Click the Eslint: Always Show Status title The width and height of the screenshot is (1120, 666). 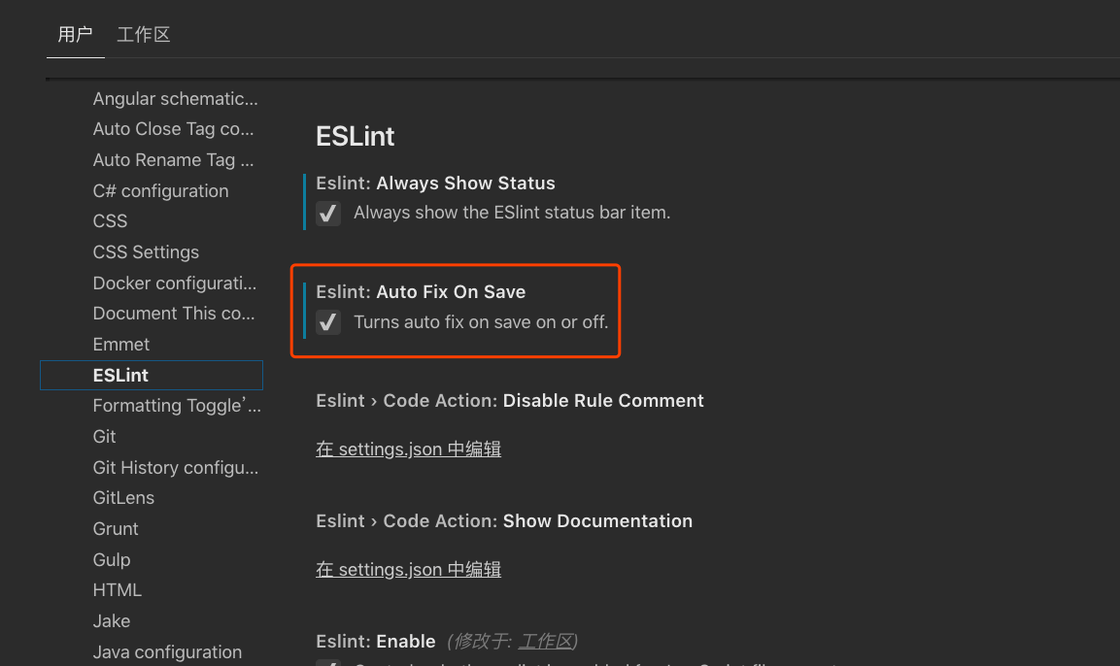coord(435,183)
